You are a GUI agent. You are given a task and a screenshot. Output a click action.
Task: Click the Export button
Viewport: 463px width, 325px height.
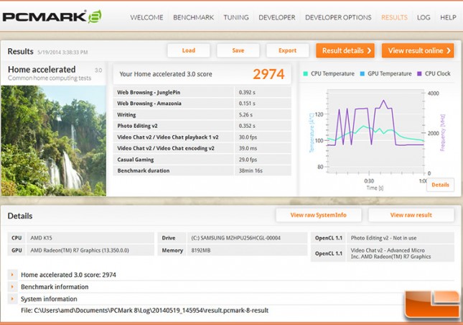[x=287, y=50]
